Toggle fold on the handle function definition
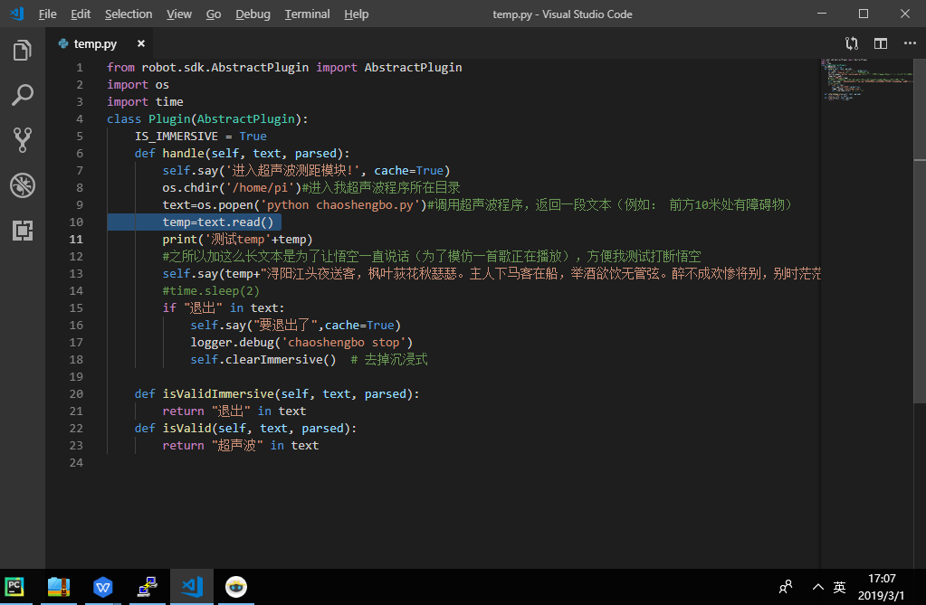The height and width of the screenshot is (605, 926). [100, 153]
